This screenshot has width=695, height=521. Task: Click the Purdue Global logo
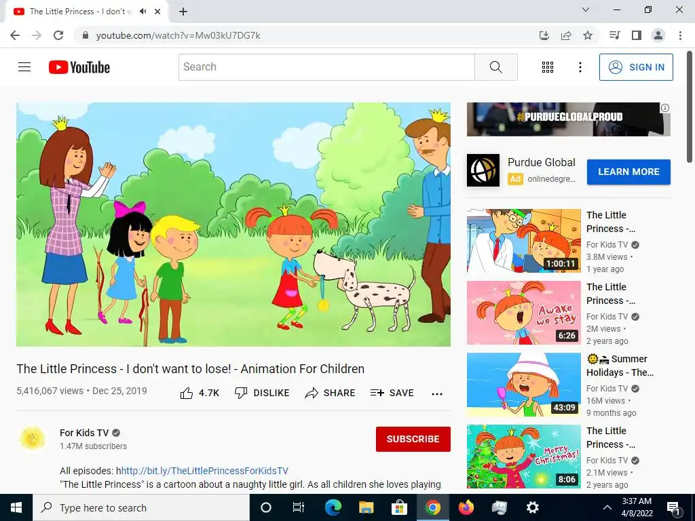click(x=483, y=170)
